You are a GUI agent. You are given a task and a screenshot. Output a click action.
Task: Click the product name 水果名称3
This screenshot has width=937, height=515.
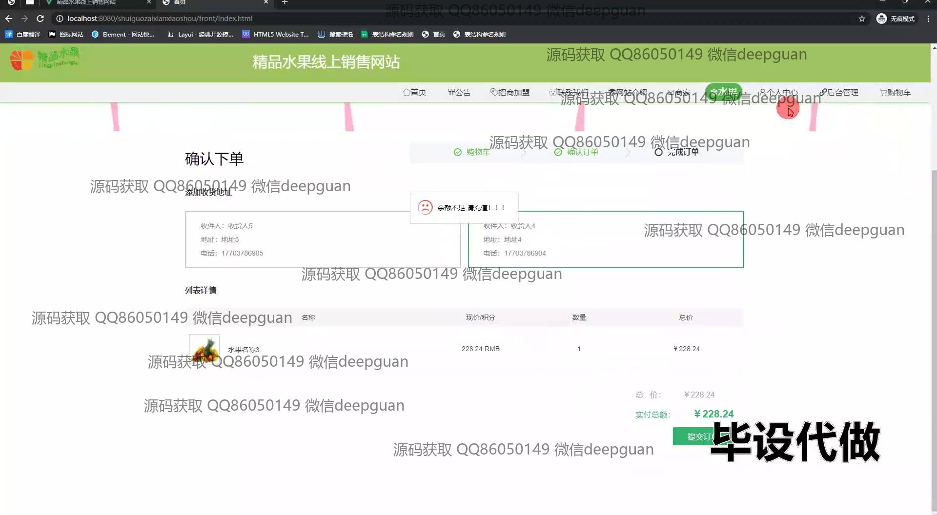[x=244, y=350]
